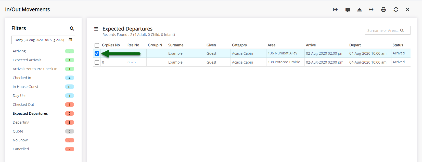Sort by the Res No column header
422x162 pixels.
[x=133, y=45]
